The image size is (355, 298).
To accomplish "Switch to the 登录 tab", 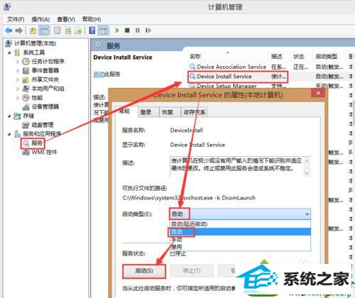I will pos(146,112).
